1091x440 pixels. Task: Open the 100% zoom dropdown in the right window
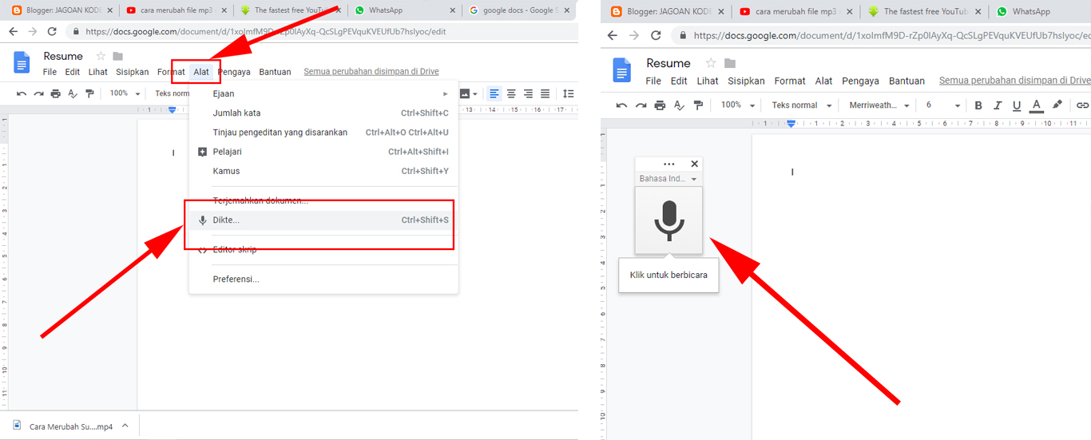click(x=737, y=105)
